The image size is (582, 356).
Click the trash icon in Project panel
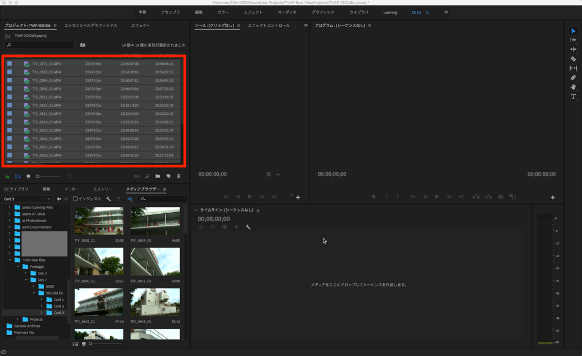pos(178,176)
